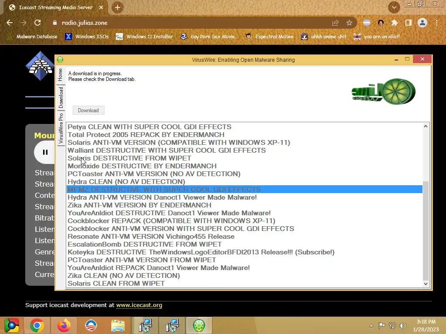Toggle the browser side panel icon
446x334 pixels.
pos(409,23)
